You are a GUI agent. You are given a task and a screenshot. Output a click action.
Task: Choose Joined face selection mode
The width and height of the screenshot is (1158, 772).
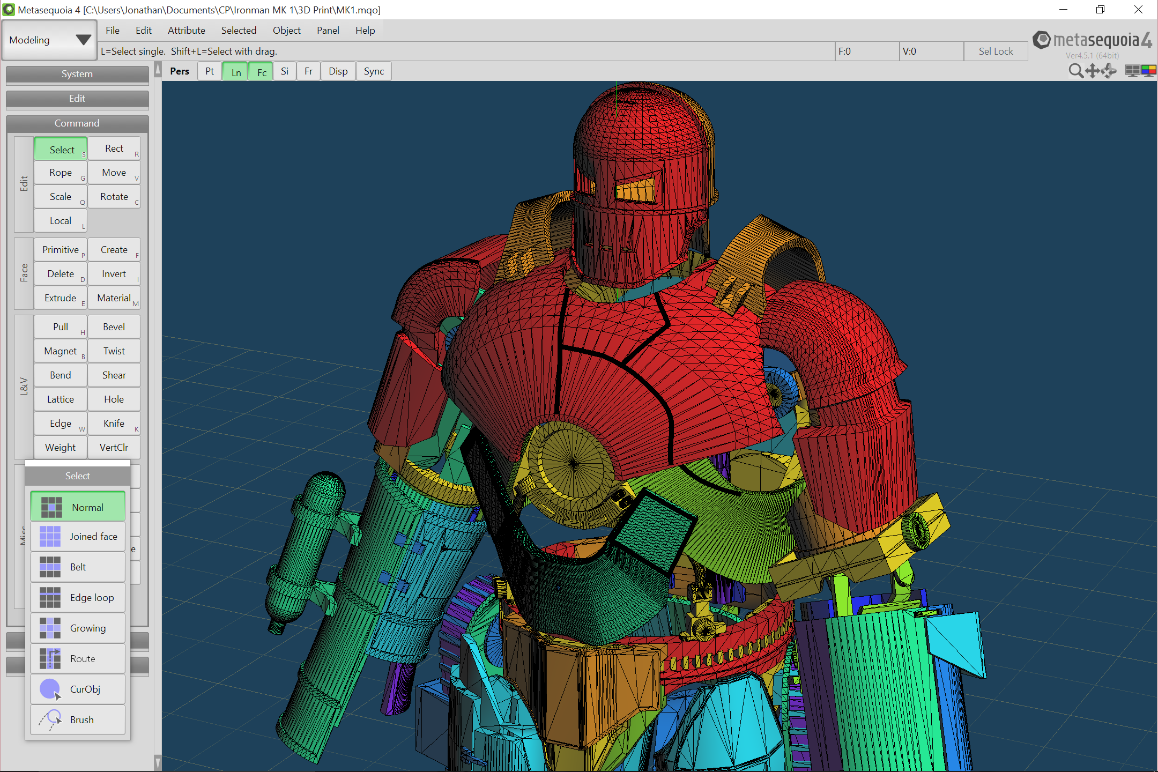78,537
